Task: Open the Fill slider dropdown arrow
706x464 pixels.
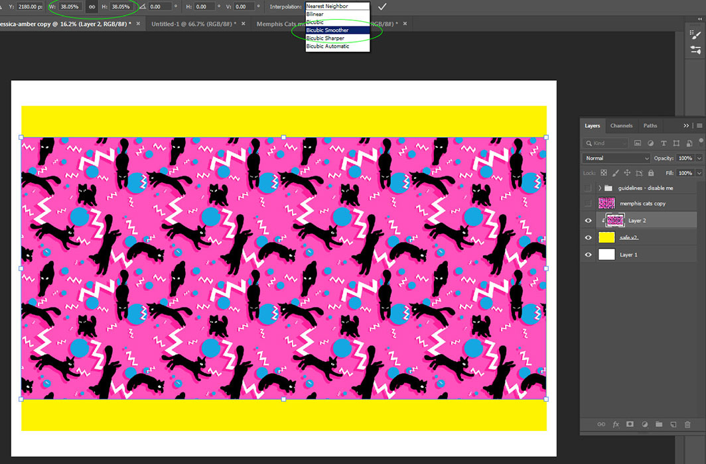Action: [x=699, y=173]
